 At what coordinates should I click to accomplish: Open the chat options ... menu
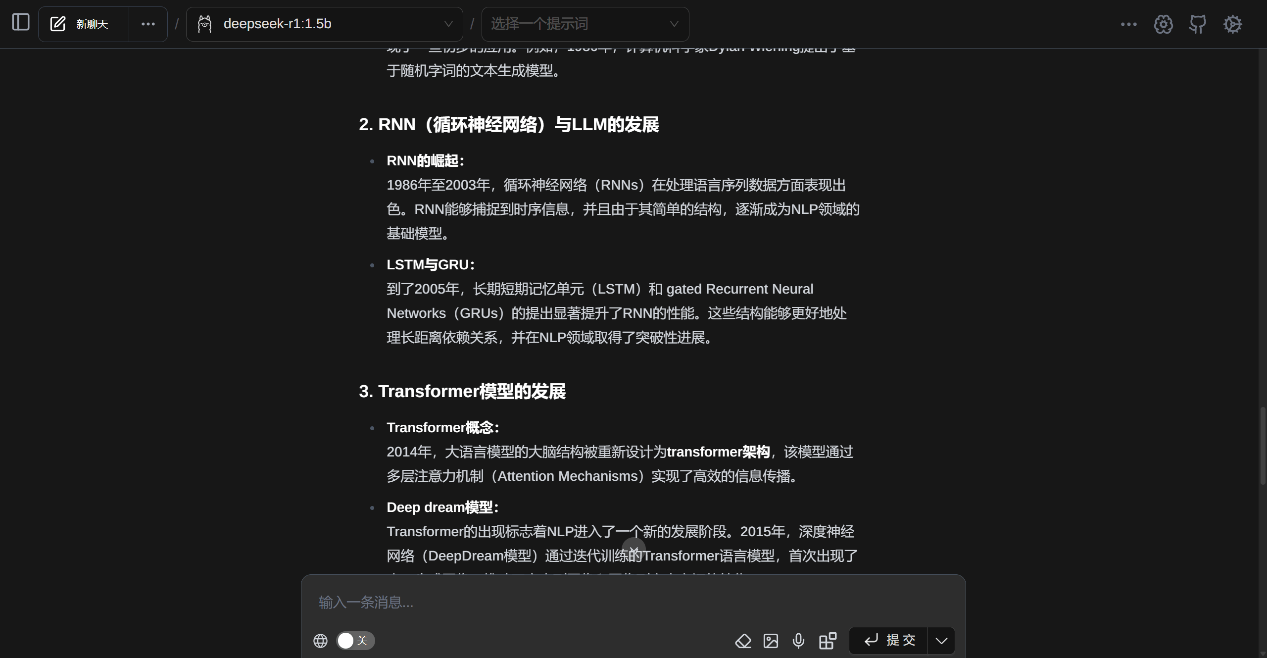tap(148, 24)
